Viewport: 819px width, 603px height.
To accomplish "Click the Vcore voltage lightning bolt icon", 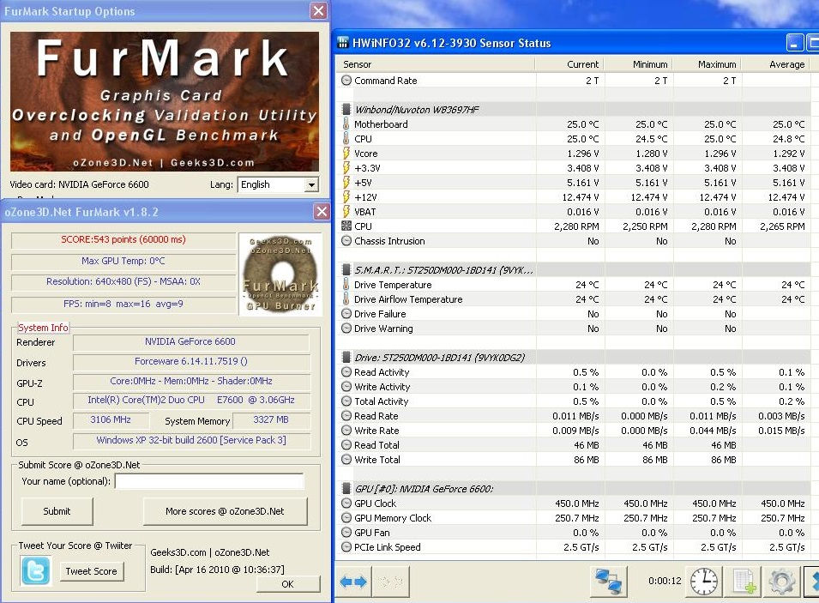I will click(x=348, y=153).
